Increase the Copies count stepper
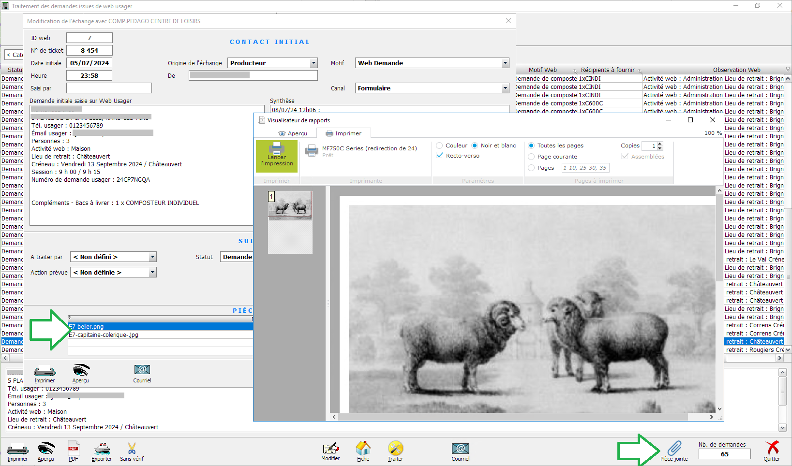Screen dimensions: 792x466 [660, 144]
